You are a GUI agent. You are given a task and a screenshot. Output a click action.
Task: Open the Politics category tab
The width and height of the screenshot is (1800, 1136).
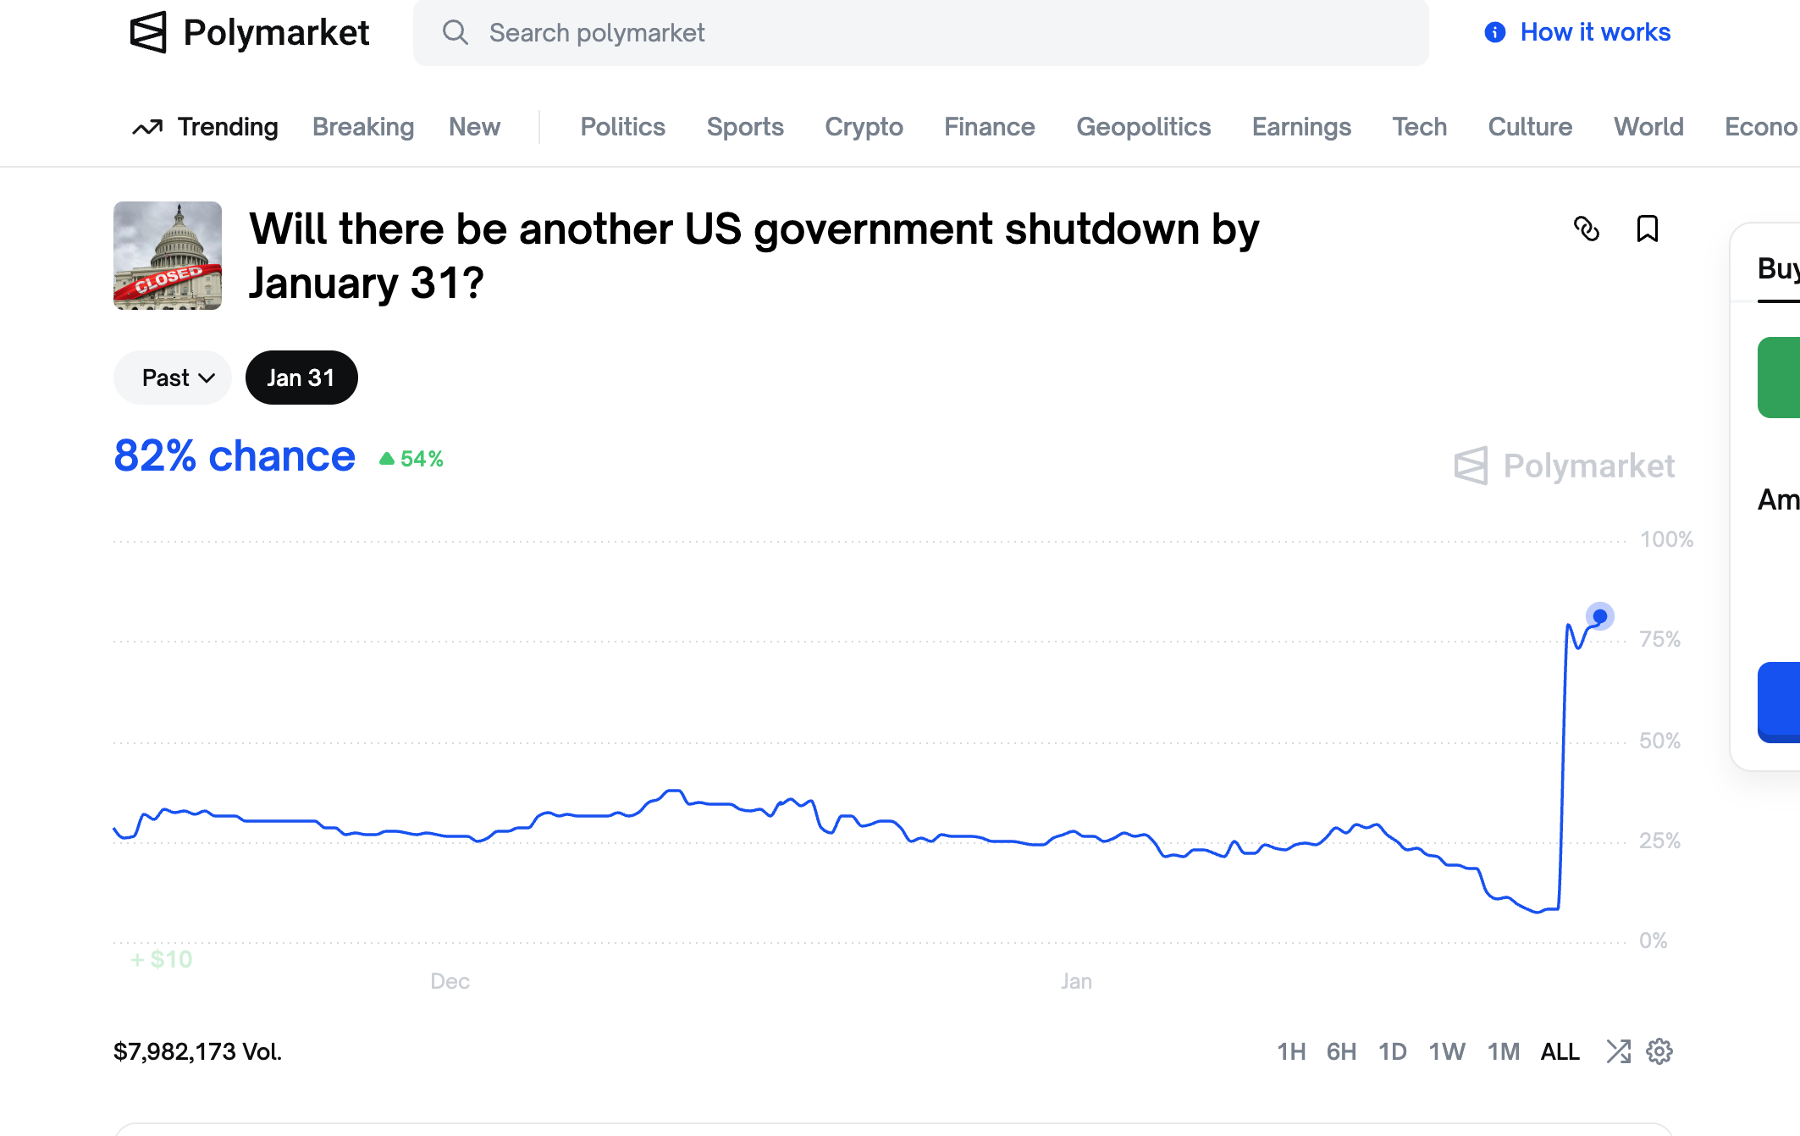click(622, 126)
